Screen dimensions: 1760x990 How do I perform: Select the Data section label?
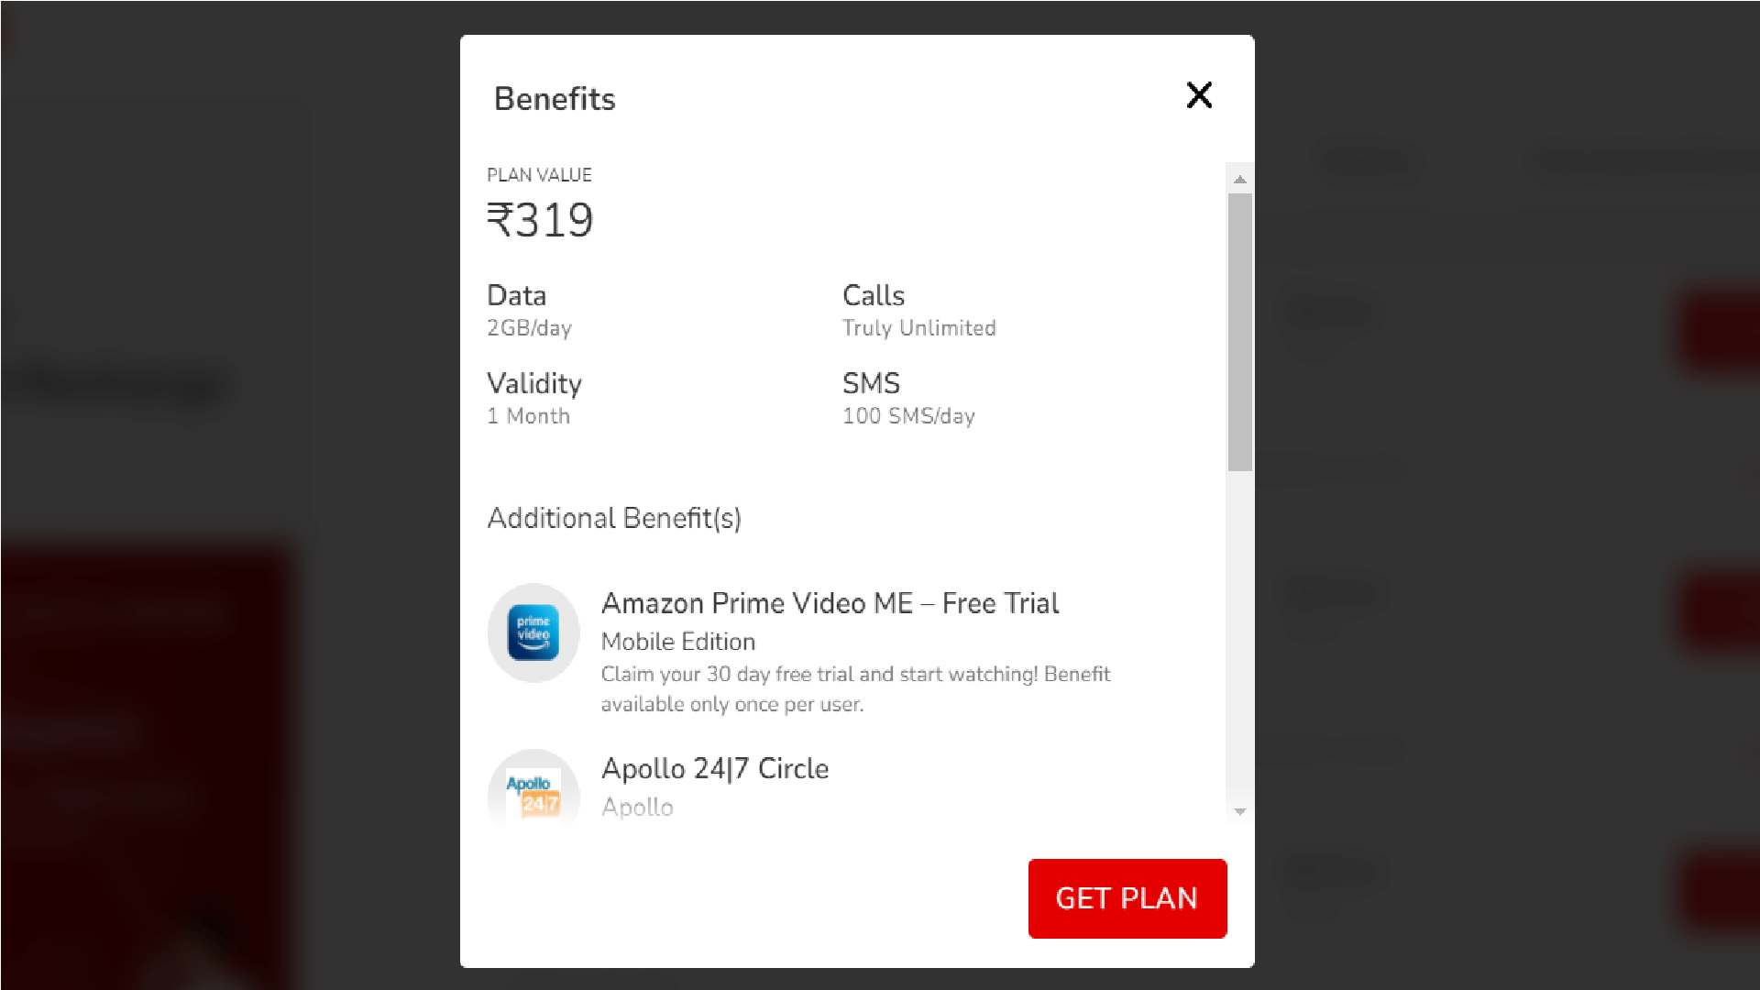pos(516,295)
